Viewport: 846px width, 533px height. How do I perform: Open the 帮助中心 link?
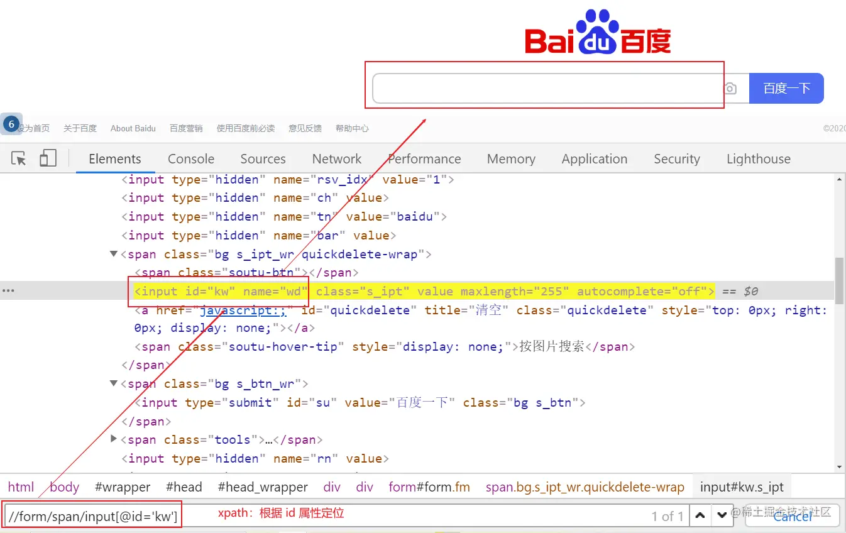[352, 128]
